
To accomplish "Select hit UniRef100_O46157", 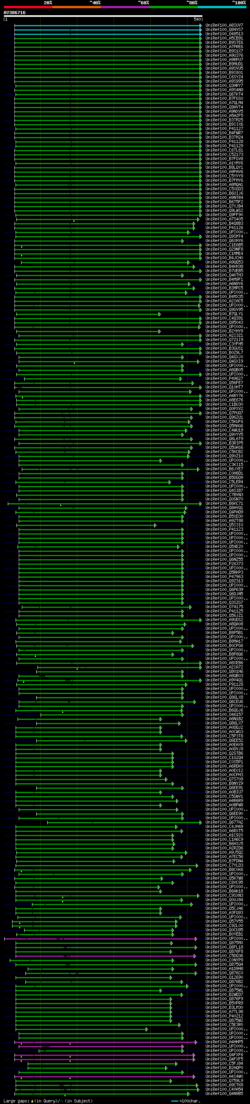I will [x=224, y=714].
